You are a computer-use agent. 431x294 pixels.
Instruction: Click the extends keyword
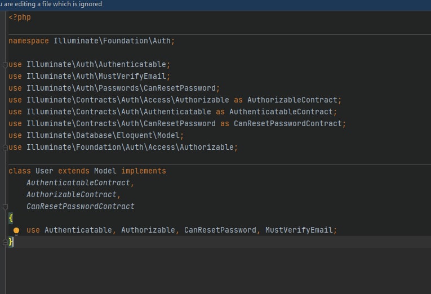[x=74, y=171]
